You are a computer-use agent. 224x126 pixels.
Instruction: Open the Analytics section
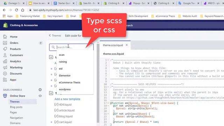pos(15,61)
